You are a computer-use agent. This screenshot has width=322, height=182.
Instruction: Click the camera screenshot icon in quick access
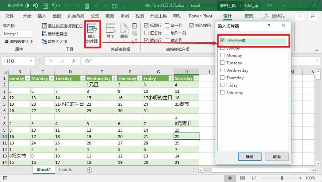tap(77, 6)
